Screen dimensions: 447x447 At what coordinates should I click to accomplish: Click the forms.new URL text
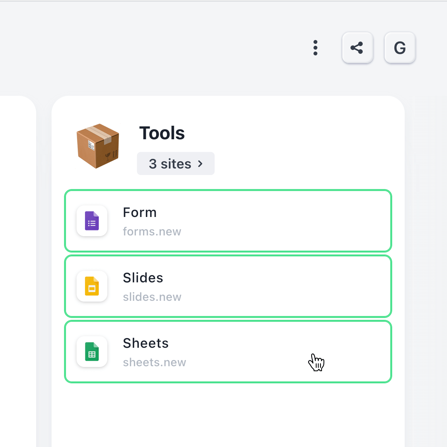point(152,232)
